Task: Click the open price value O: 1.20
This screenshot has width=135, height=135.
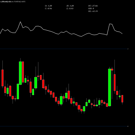Action: [x=48, y=6]
